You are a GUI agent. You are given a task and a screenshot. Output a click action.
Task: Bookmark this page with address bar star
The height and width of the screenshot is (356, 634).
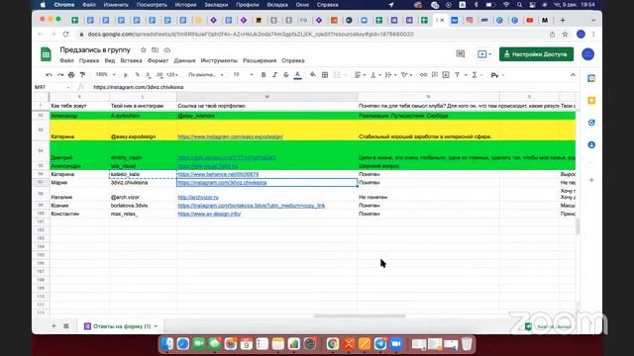point(565,35)
